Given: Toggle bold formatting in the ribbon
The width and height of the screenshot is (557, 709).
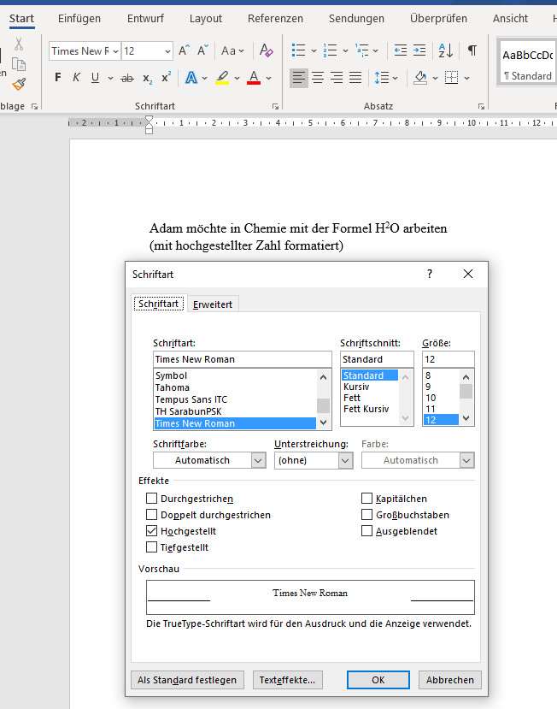Looking at the screenshot, I should 58,78.
